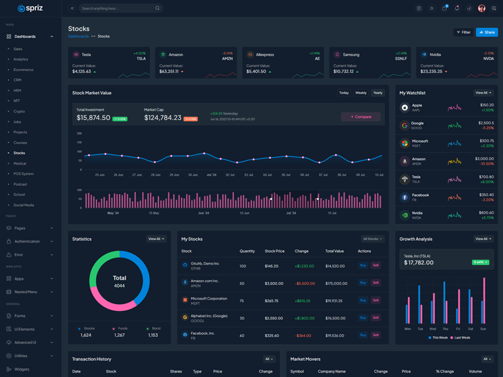Switch the chart range to Weekly
The width and height of the screenshot is (503, 377).
pyautogui.click(x=361, y=93)
